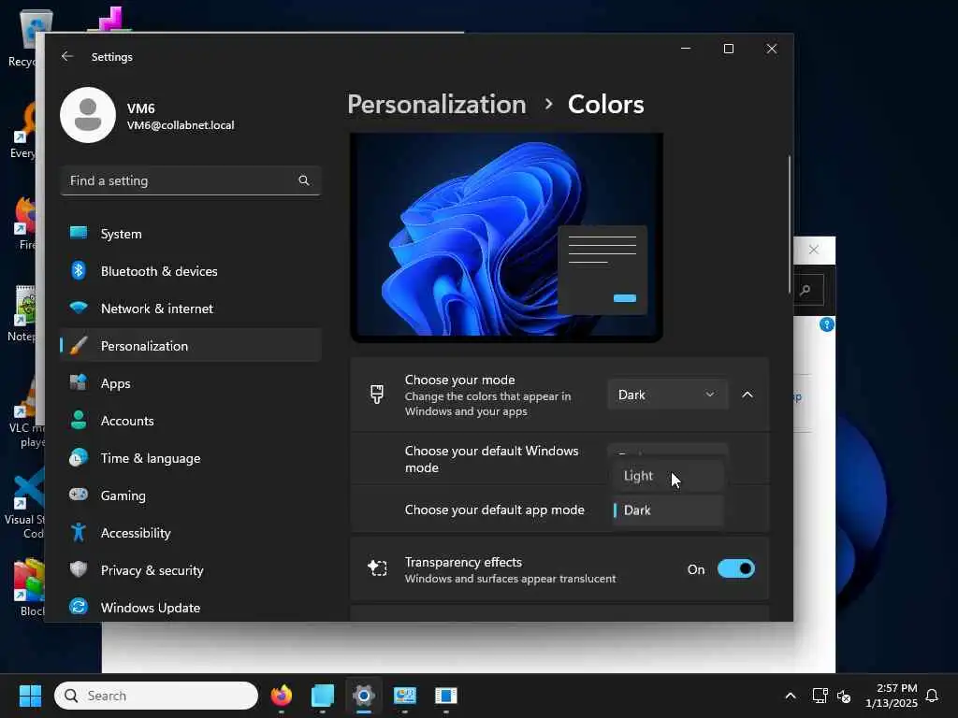Open the Control Panel taskbar icon
Screen dimensions: 958x718
[404, 696]
